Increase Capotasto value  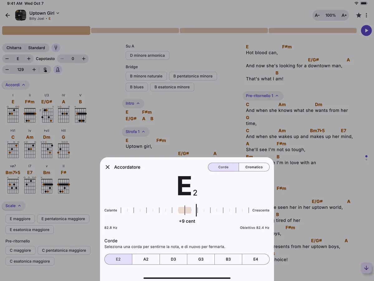(84, 59)
